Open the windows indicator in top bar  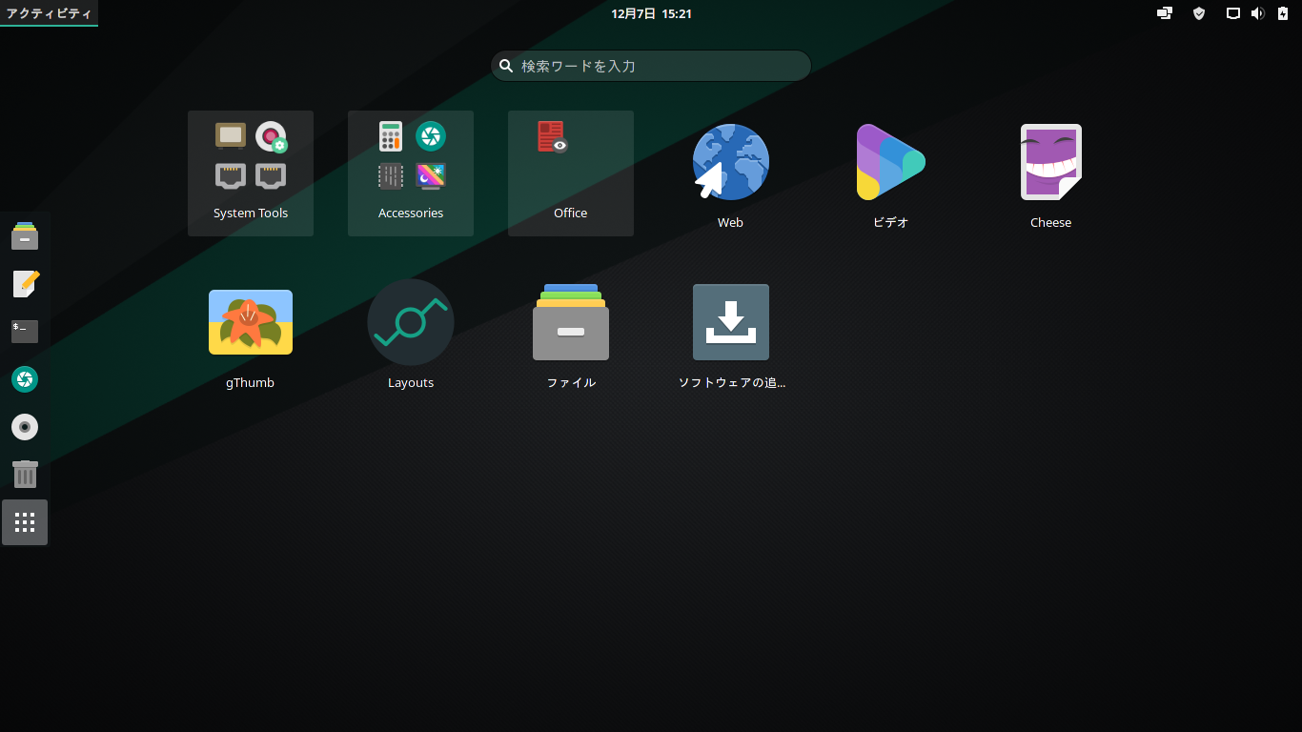(1165, 13)
